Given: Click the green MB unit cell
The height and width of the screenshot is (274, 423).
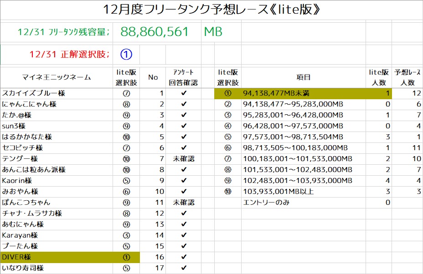Looking at the screenshot, I should (213, 32).
